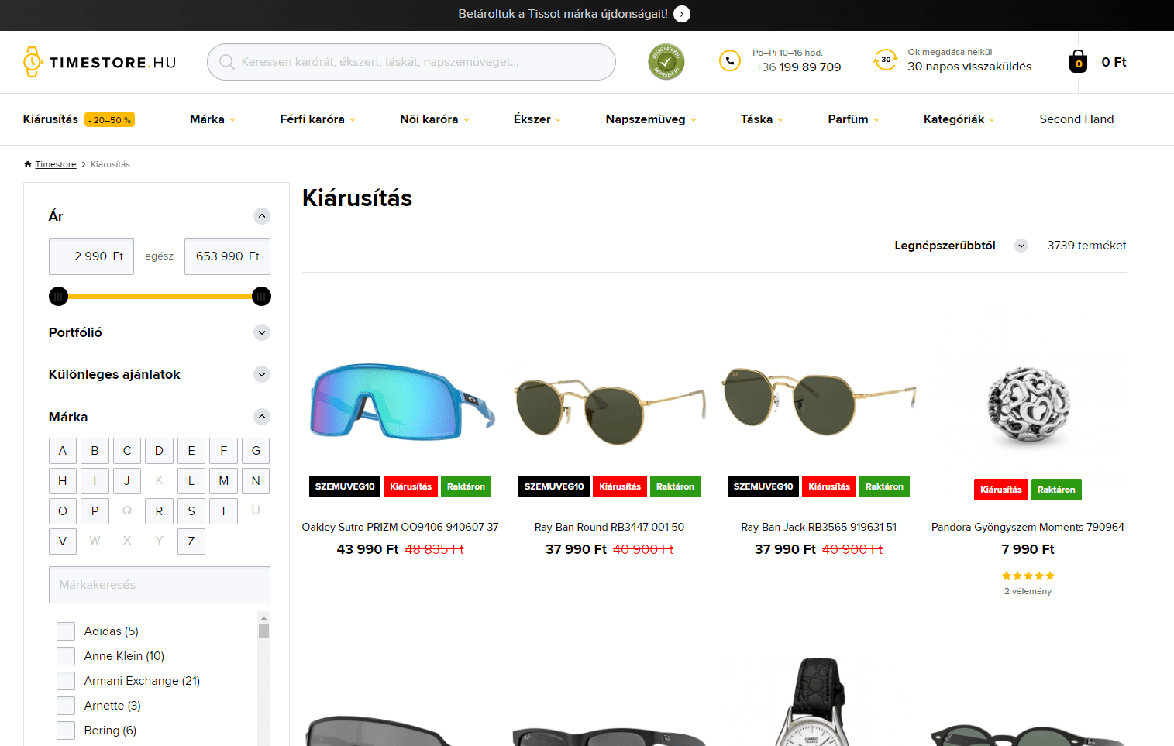Click the yellow price range track
The image size is (1174, 746).
pyautogui.click(x=160, y=296)
